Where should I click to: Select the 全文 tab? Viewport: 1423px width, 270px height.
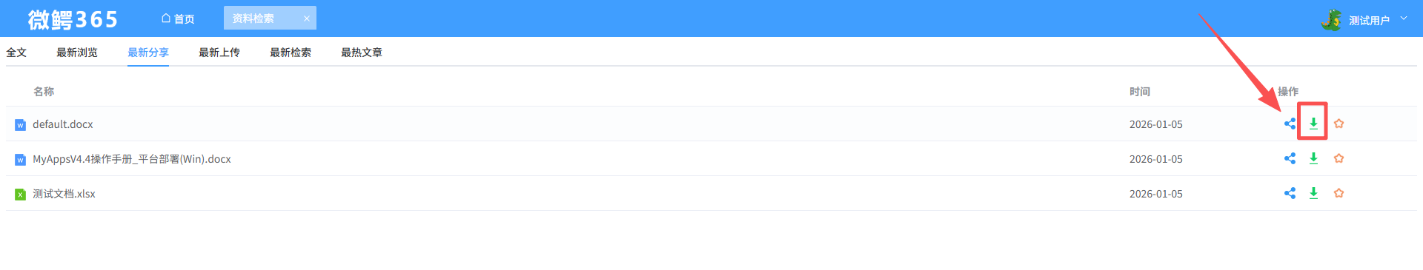click(x=16, y=53)
